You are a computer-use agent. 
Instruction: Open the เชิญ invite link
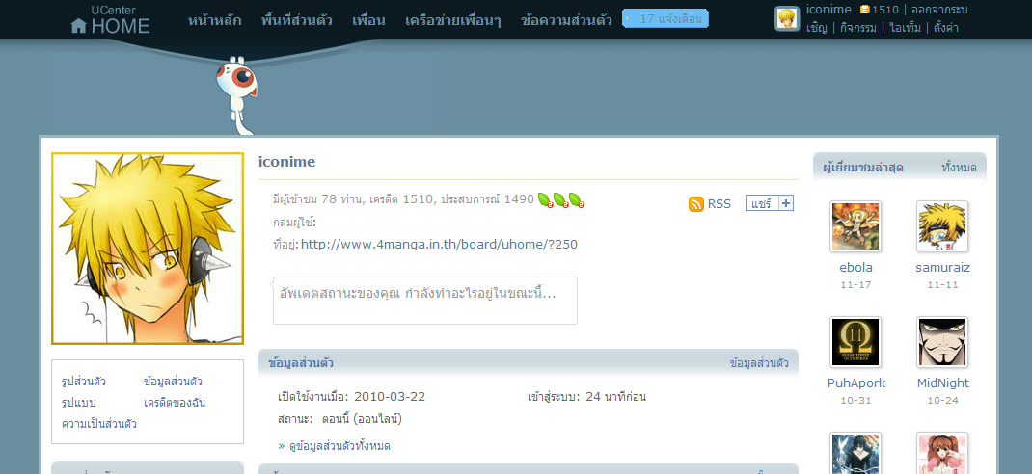point(816,28)
